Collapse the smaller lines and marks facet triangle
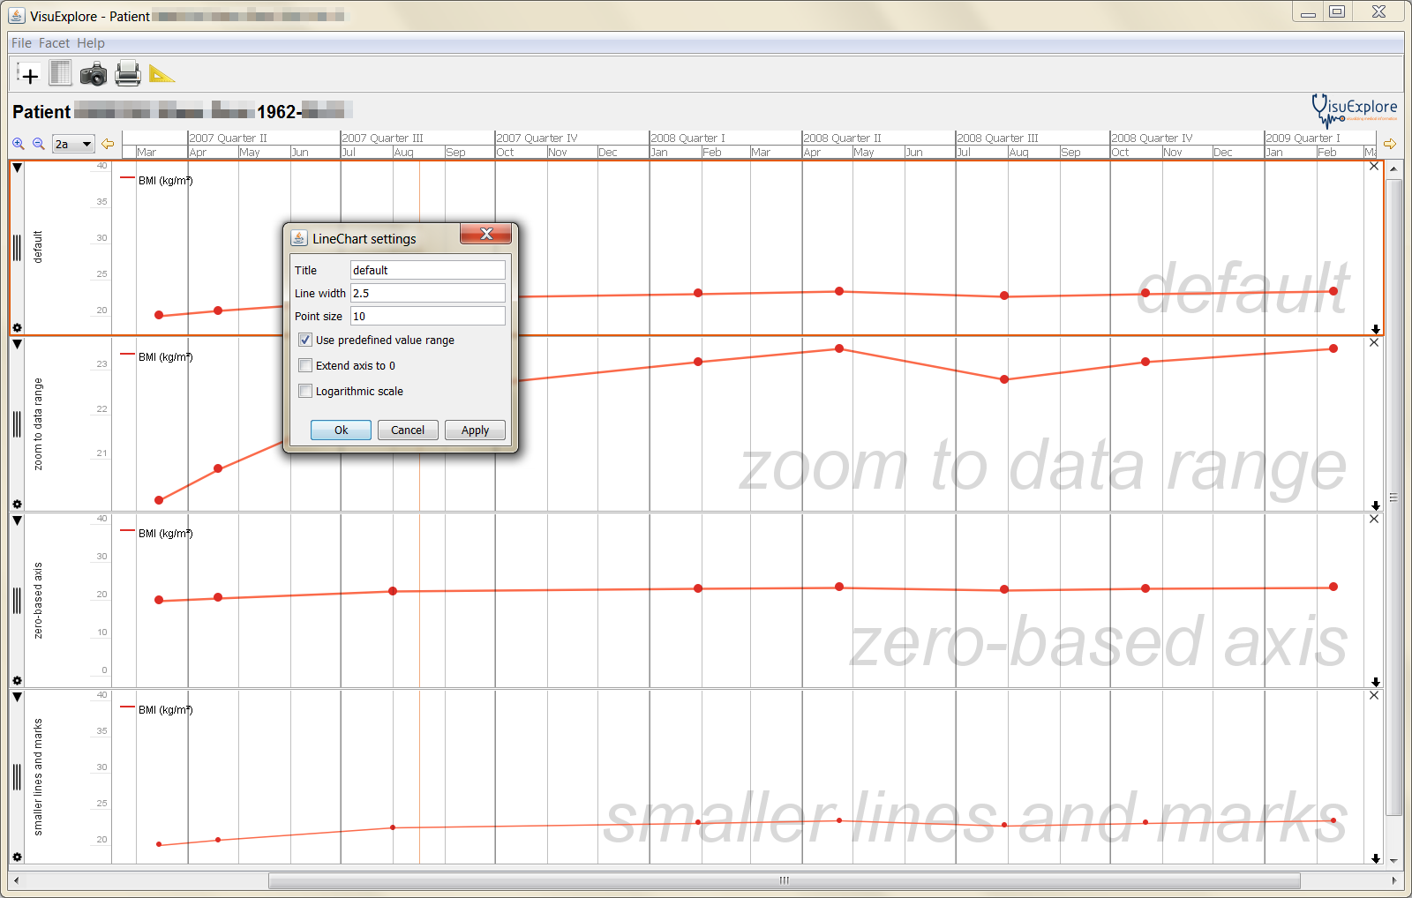The height and width of the screenshot is (898, 1412). [x=17, y=697]
